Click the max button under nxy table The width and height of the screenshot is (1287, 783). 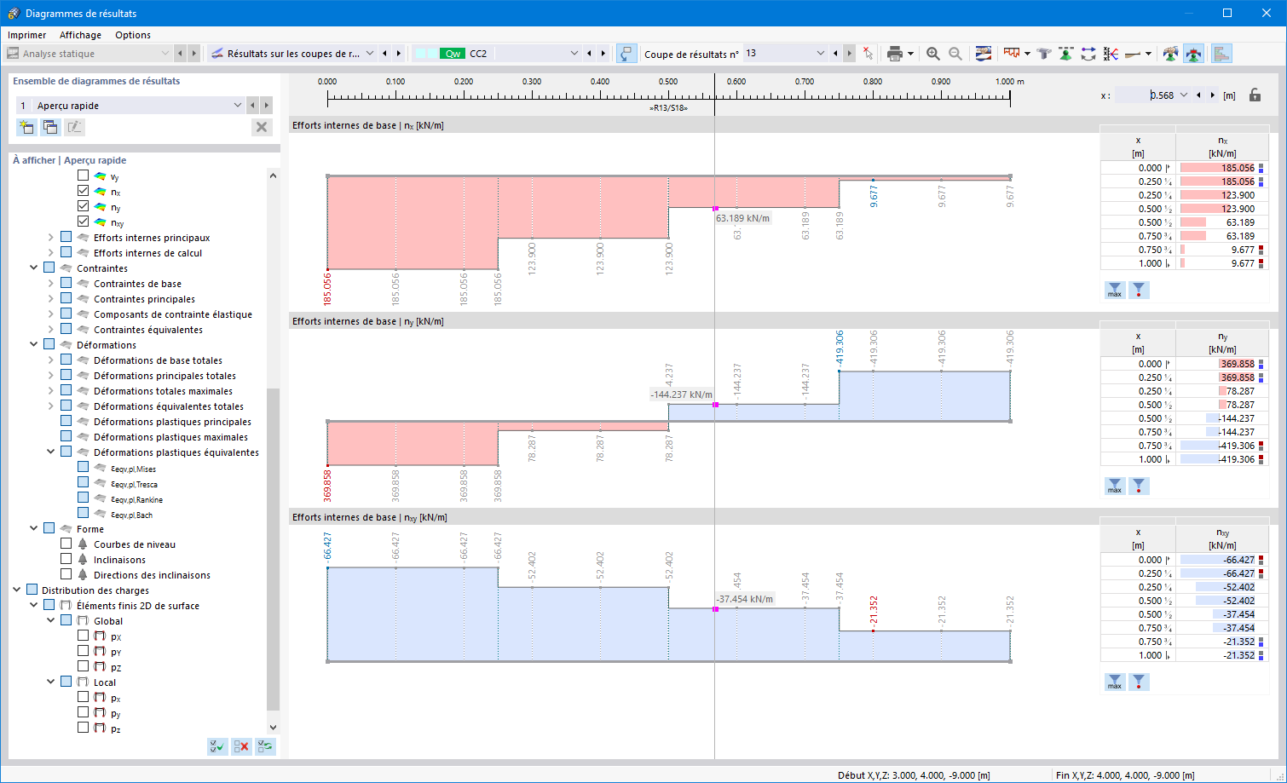(x=1115, y=682)
